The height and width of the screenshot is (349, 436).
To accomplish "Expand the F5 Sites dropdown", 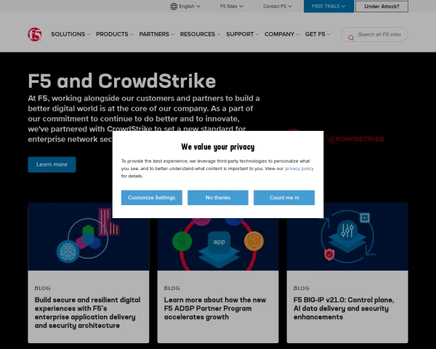I will [232, 6].
